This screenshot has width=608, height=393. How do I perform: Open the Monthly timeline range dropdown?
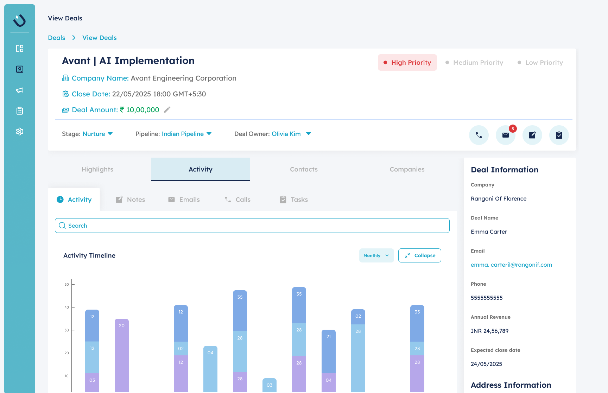(376, 255)
